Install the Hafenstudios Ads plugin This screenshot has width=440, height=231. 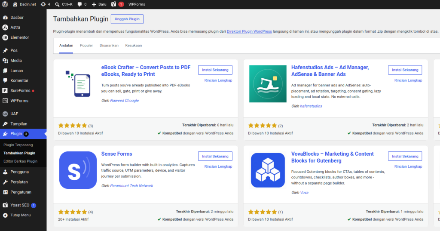pos(405,70)
